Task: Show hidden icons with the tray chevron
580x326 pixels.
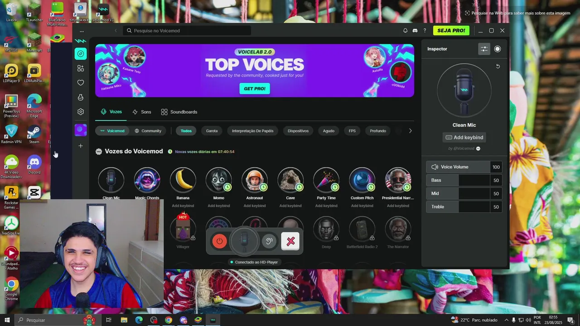Action: 507,320
